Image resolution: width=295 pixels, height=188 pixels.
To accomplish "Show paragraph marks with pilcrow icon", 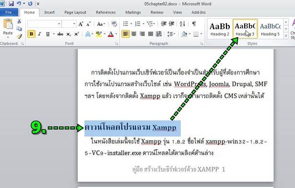I will point(194,23).
